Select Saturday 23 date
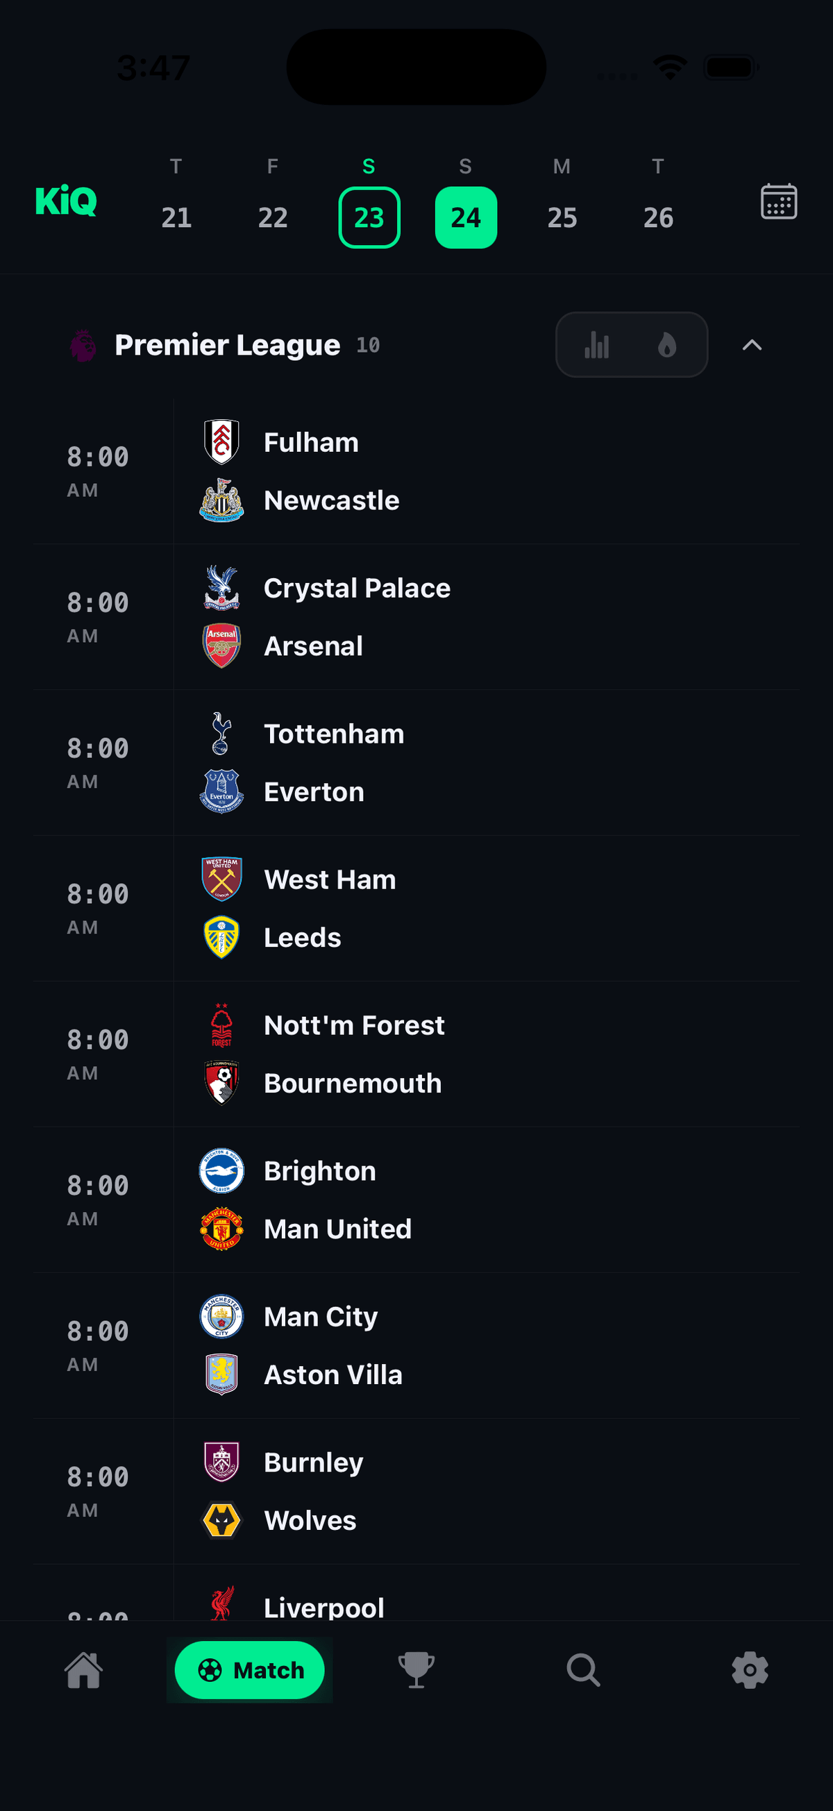 pos(369,217)
